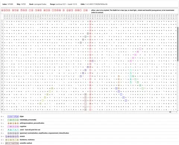Select the orange Hebrew letters for anthropomorphism
The height and width of the screenshot is (145, 179).
pyautogui.click(x=13, y=123)
